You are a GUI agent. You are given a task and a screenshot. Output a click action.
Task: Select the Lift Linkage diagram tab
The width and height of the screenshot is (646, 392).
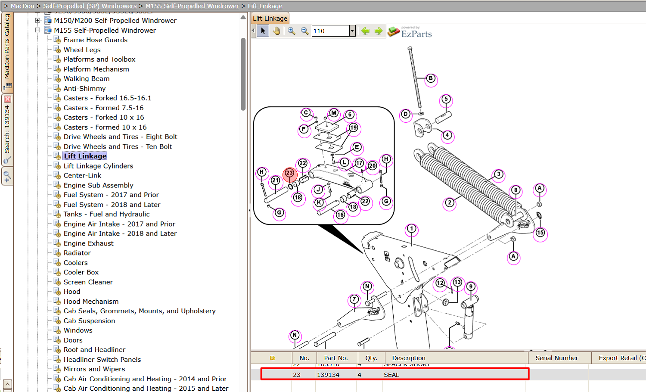coord(270,19)
